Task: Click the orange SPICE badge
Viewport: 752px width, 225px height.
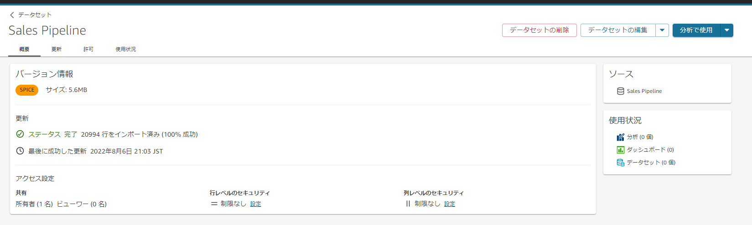Action: point(27,90)
